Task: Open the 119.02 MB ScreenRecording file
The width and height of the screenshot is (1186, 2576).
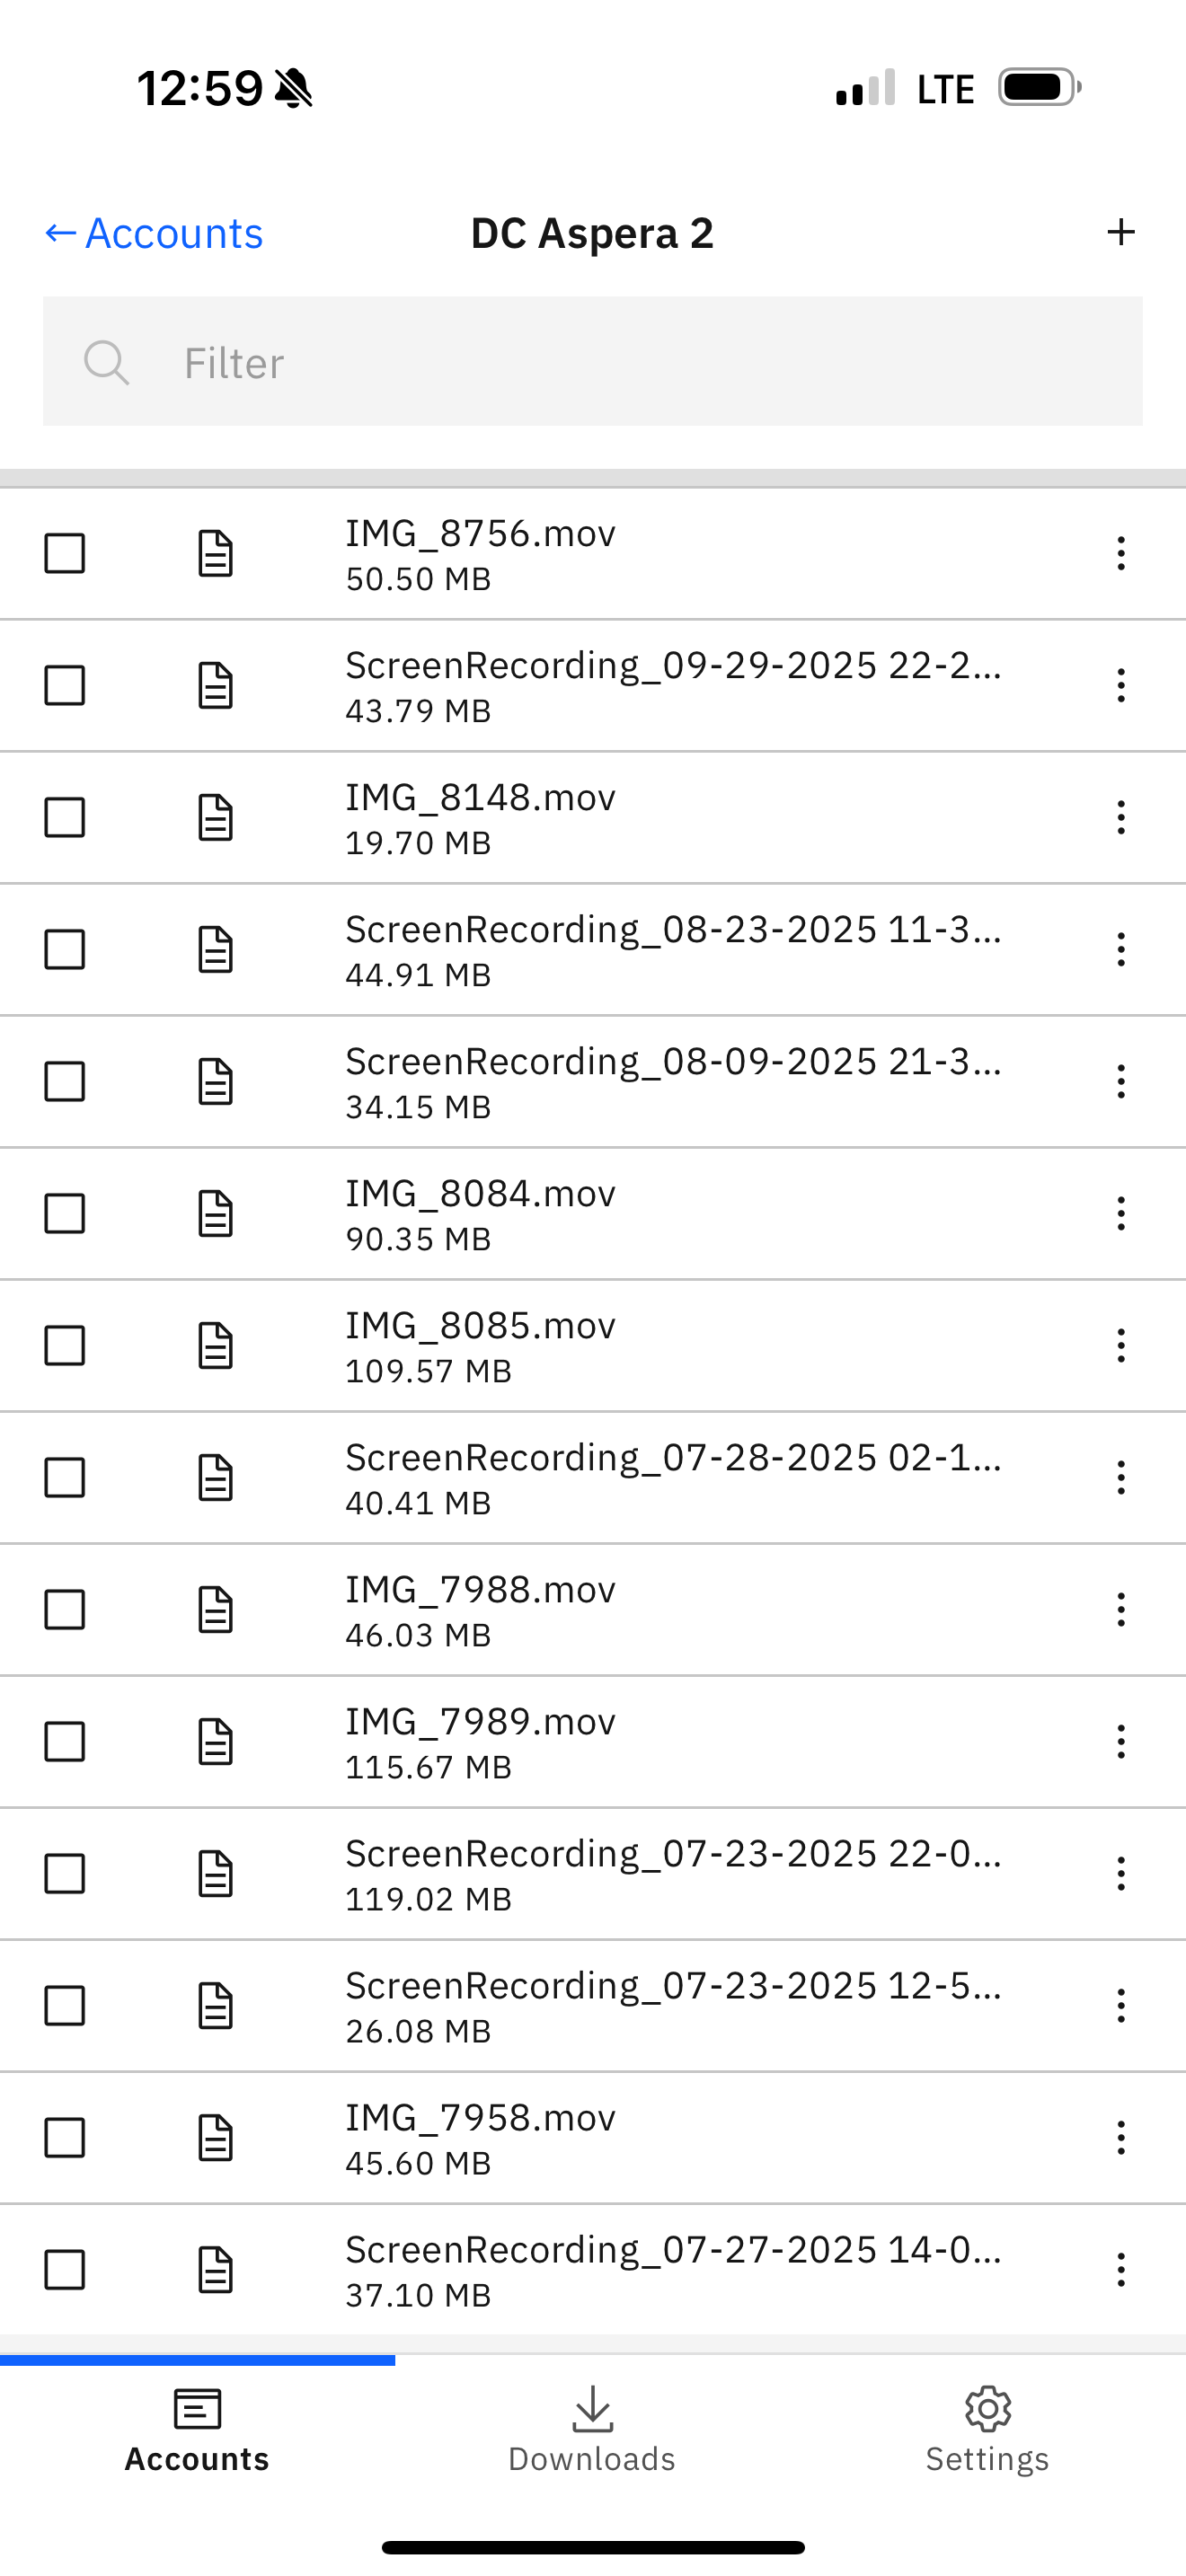Action: (x=670, y=1873)
